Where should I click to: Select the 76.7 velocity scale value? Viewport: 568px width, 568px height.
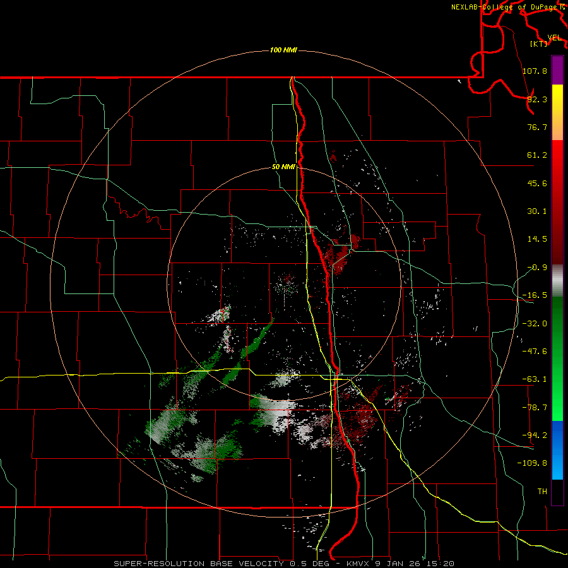(537, 127)
